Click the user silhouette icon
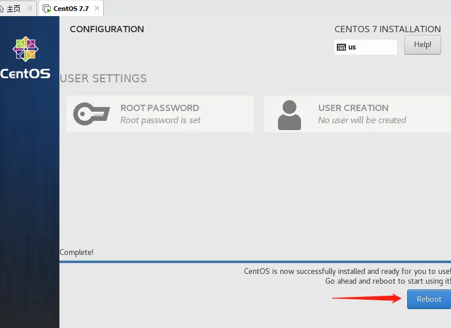The image size is (451, 328). pyautogui.click(x=290, y=115)
